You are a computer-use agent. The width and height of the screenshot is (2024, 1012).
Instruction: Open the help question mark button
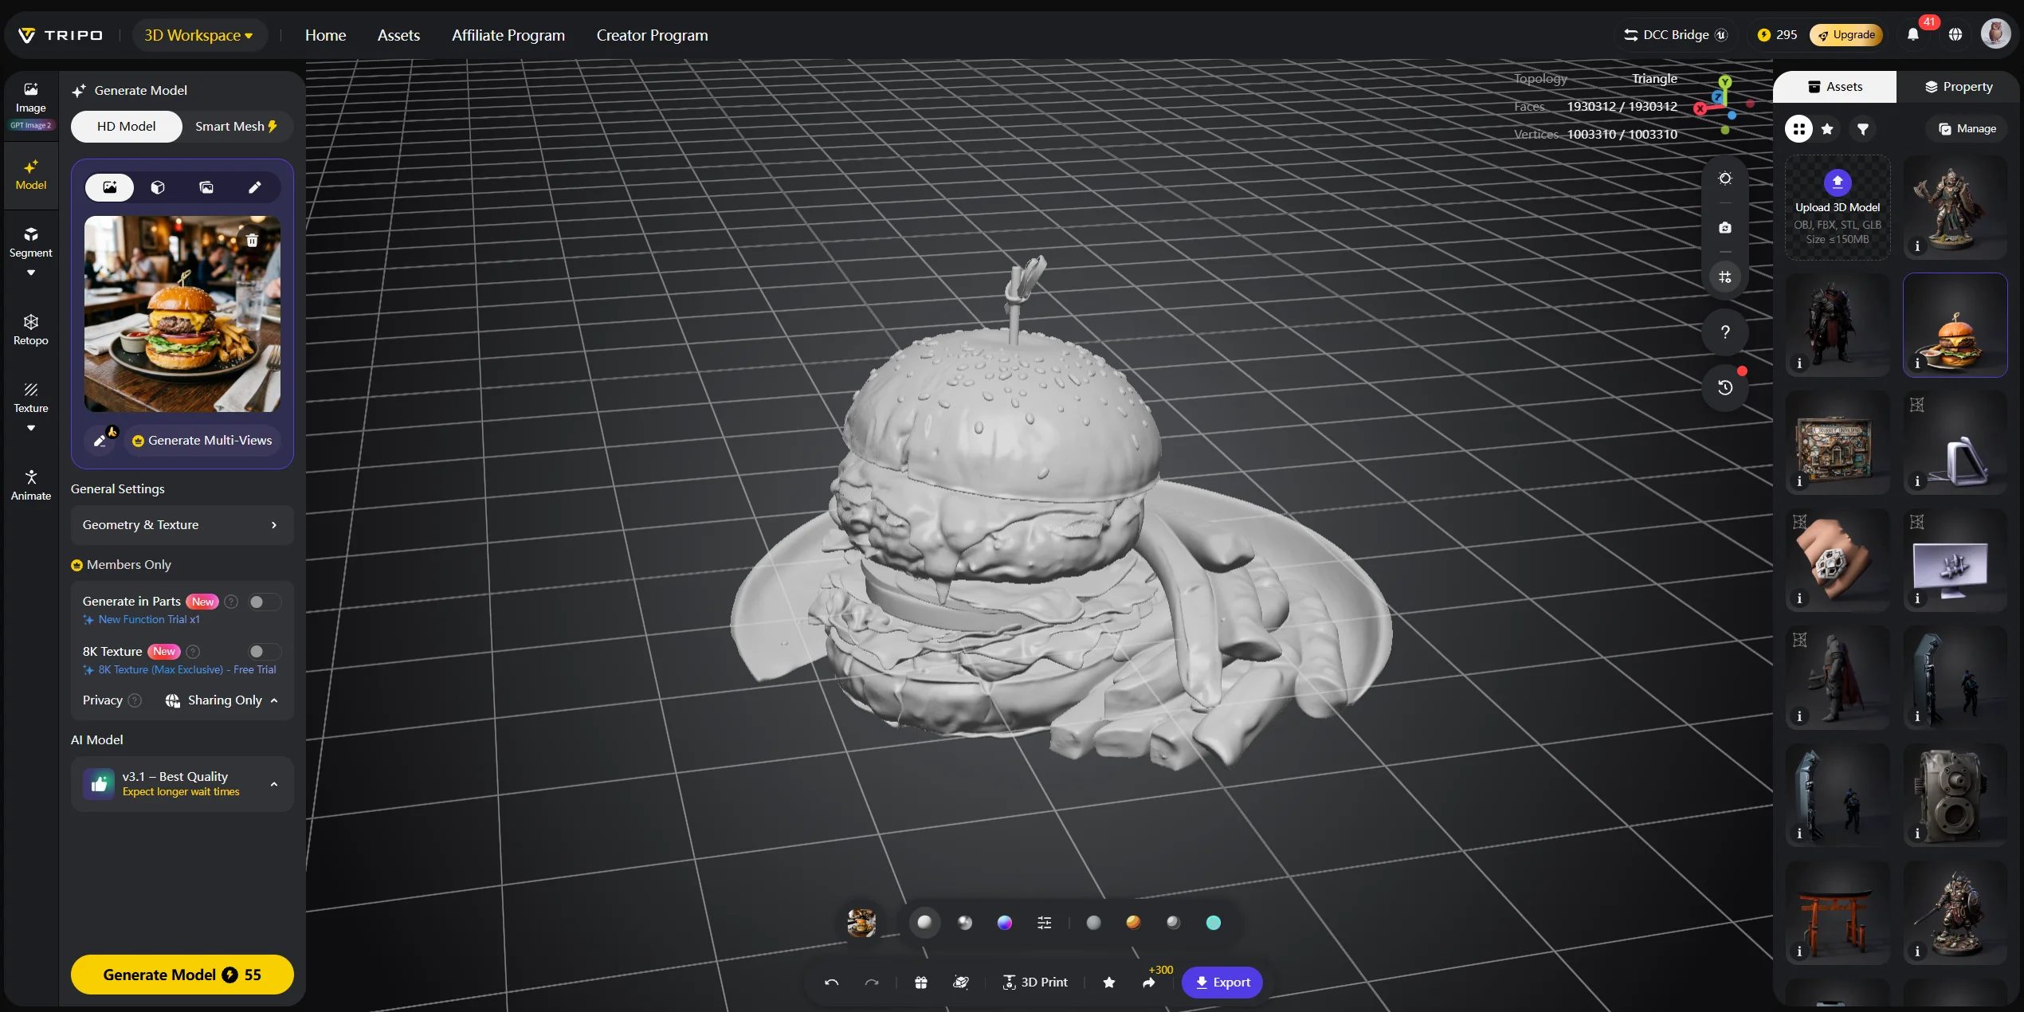(x=1725, y=332)
